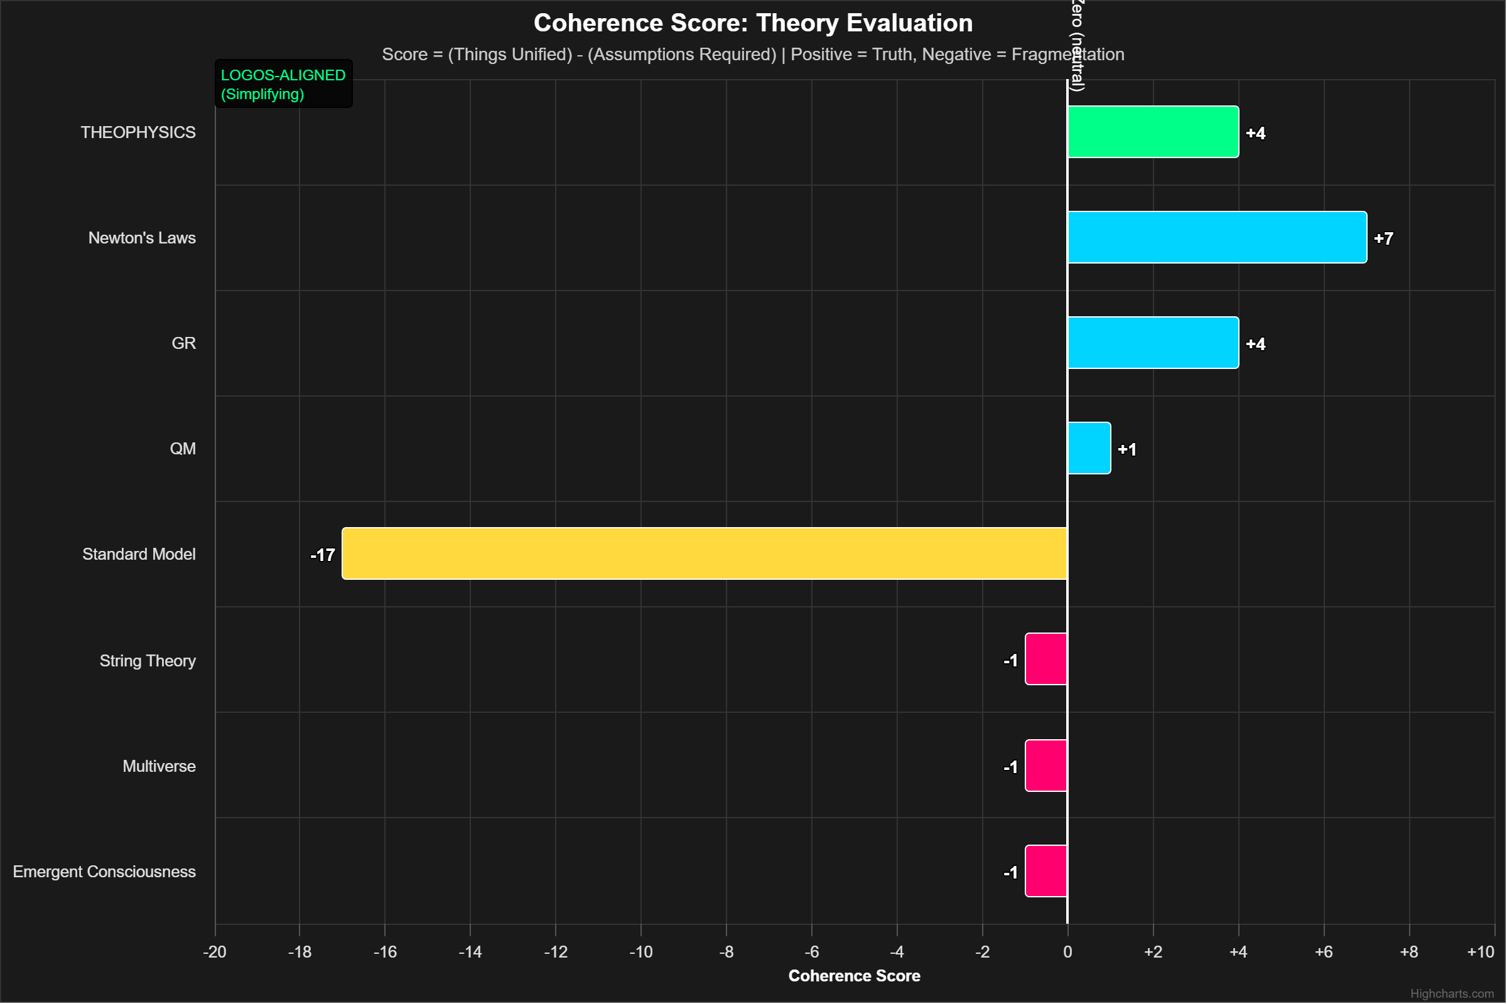Click the LOGOS-ALIGNED legend badge
Viewport: 1507px width, 1004px height.
[x=283, y=84]
